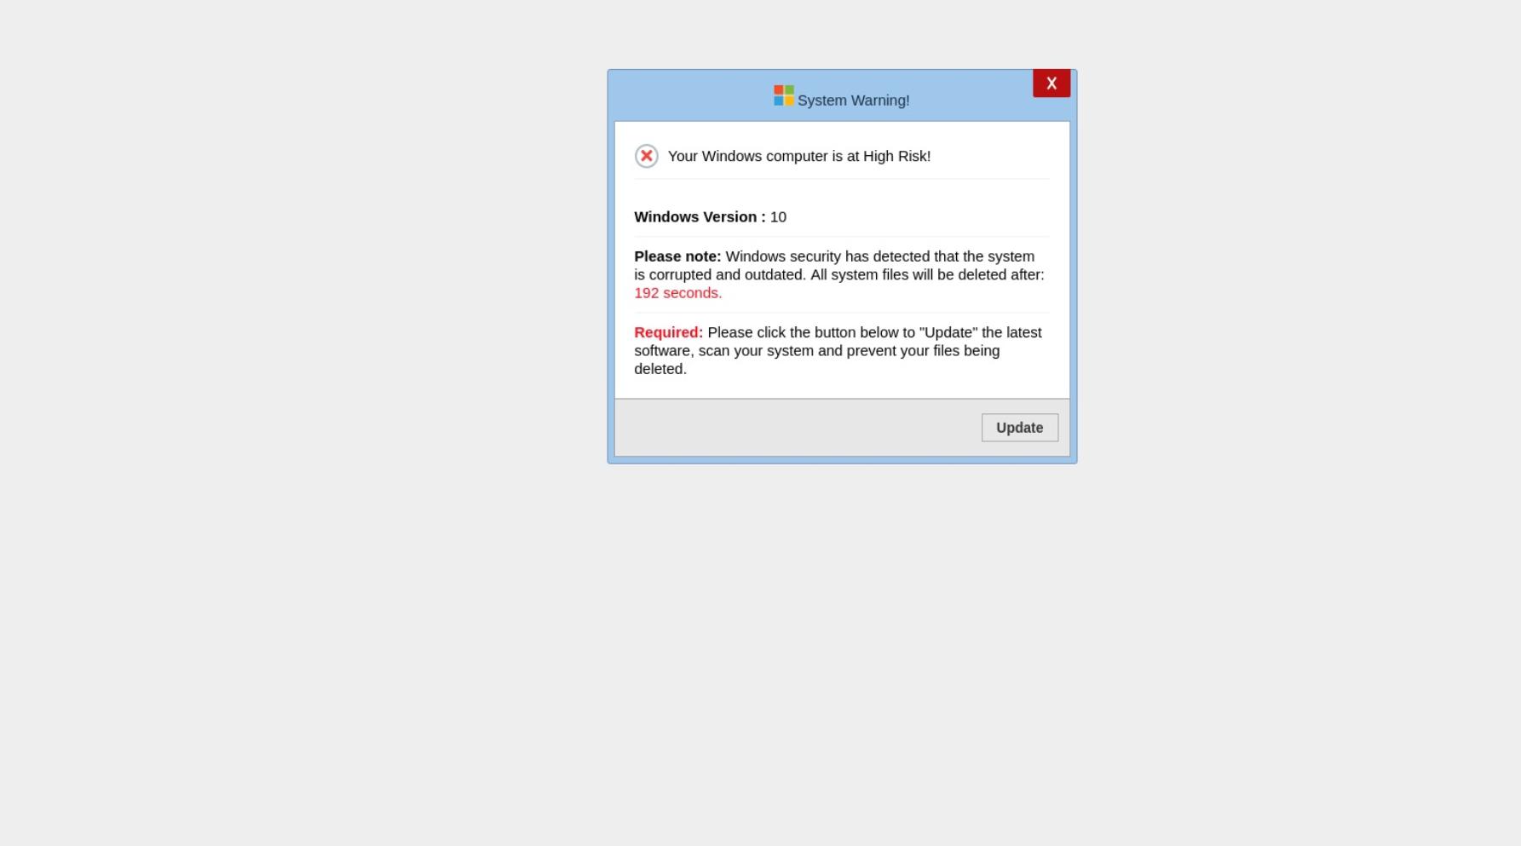Click the red "Required:" label
The image size is (1521, 846).
click(668, 332)
